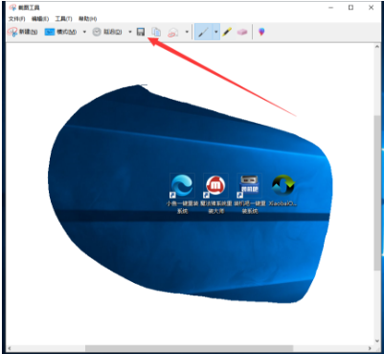384x354 pixels.
Task: Expand the mode dropdown arrow
Action: pos(84,32)
